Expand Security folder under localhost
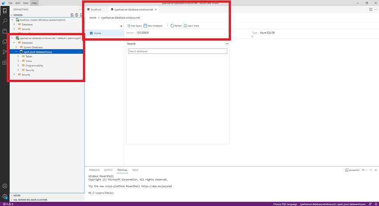379x206 pixels. pos(14,29)
